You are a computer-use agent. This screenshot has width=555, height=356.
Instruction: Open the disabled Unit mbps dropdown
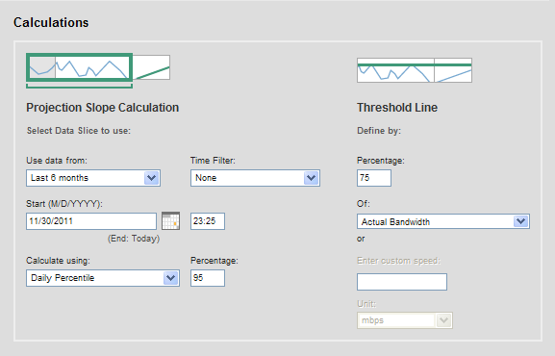click(x=405, y=320)
